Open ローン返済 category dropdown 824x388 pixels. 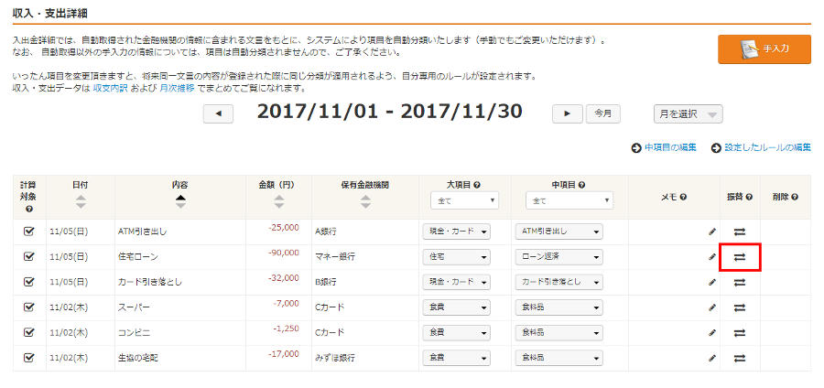click(x=559, y=257)
